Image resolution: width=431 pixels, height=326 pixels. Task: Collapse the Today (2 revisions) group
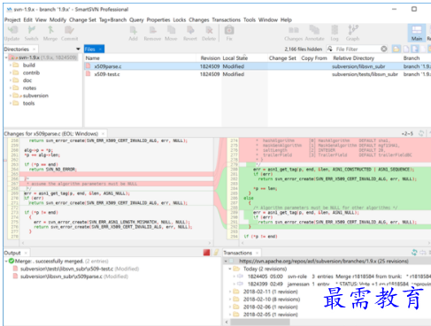coord(230,269)
